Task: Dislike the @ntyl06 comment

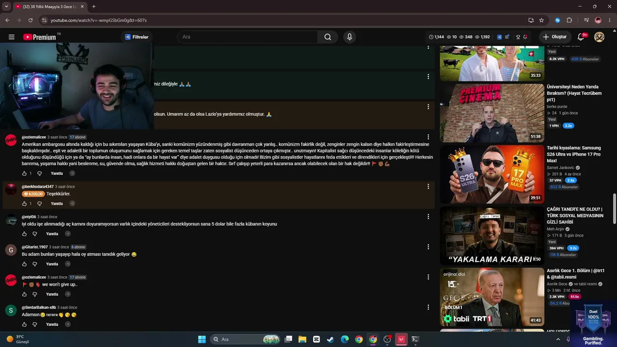Action: click(35, 234)
